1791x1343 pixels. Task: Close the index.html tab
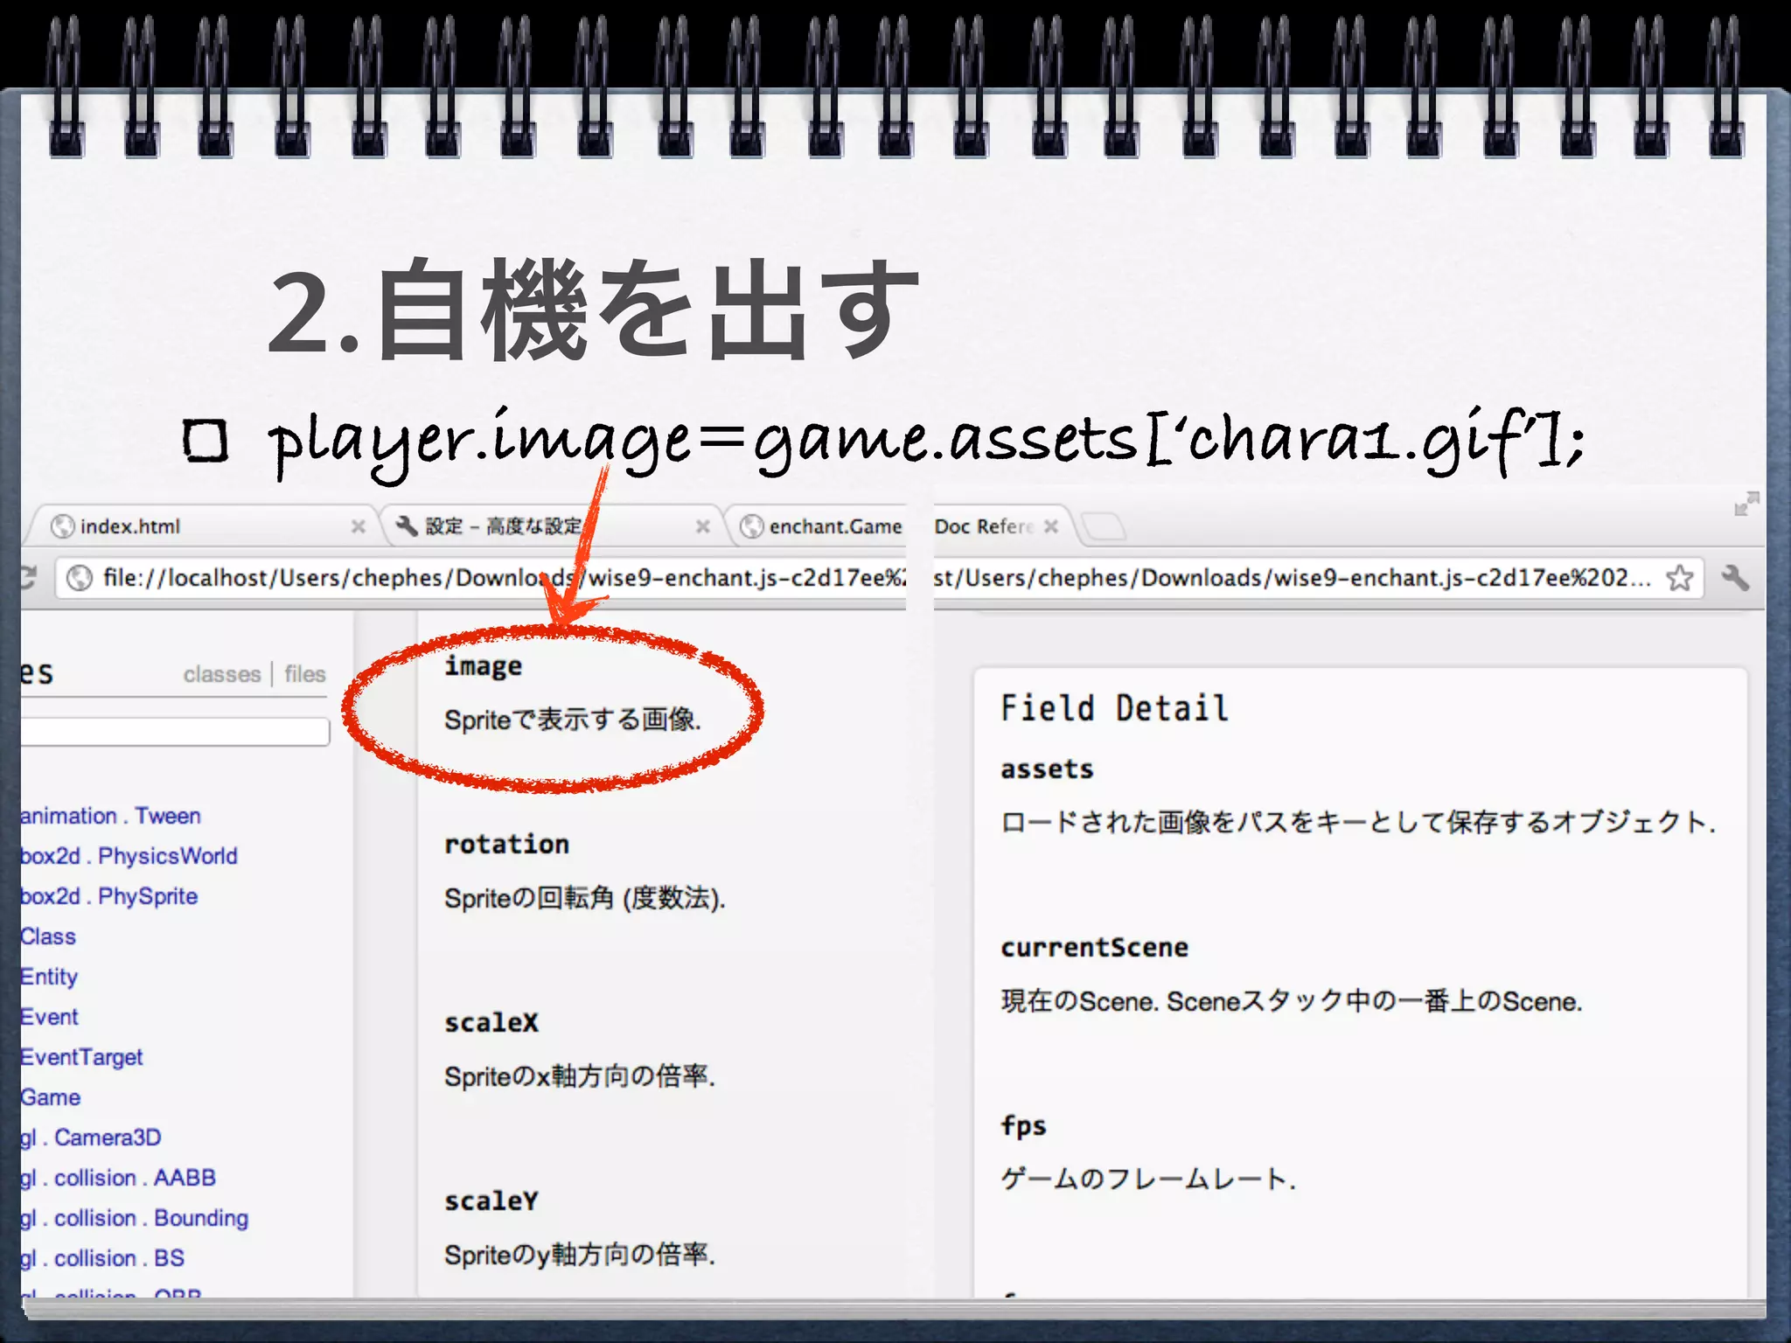point(358,526)
